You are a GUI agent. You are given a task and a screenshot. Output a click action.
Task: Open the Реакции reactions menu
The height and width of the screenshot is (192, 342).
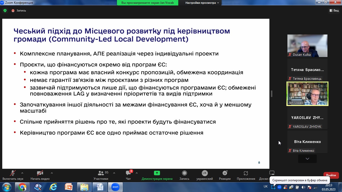[x=225, y=175]
